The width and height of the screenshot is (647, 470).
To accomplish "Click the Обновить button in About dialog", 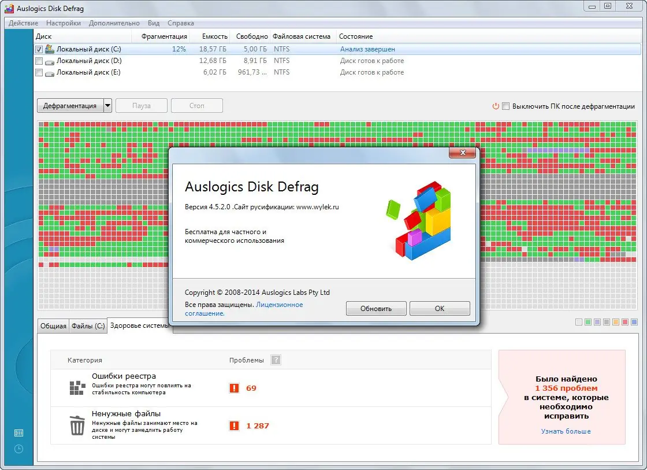I will [376, 309].
